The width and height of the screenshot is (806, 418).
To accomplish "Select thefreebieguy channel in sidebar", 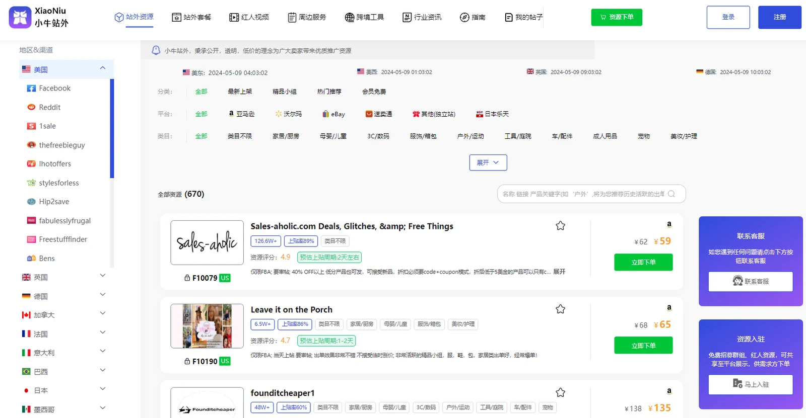I will pyautogui.click(x=56, y=145).
